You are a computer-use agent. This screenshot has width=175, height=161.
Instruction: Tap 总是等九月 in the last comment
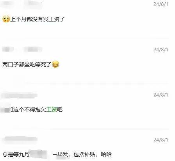[16, 154]
